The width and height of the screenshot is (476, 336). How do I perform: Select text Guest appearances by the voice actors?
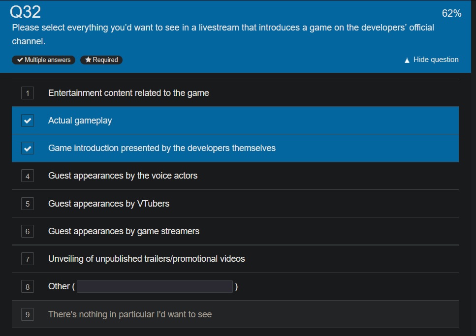point(123,176)
